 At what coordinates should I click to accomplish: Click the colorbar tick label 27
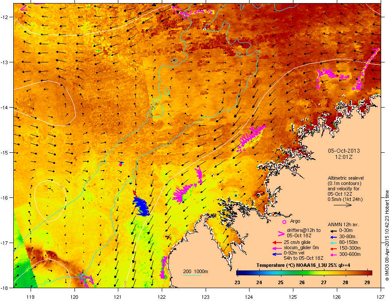(x=324, y=282)
